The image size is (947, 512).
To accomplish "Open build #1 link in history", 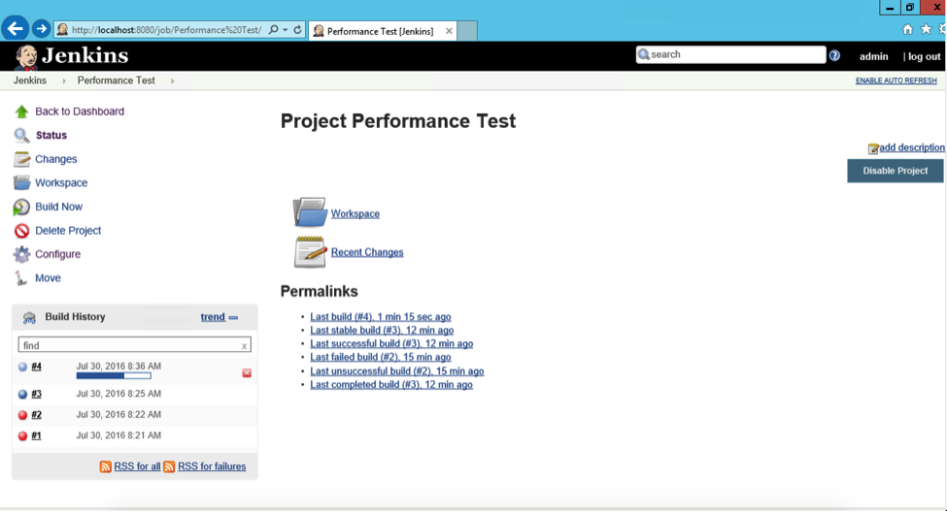I will (36, 435).
